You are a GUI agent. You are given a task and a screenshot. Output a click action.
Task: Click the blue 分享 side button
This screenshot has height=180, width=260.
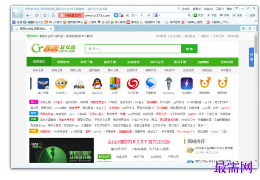[251, 57]
